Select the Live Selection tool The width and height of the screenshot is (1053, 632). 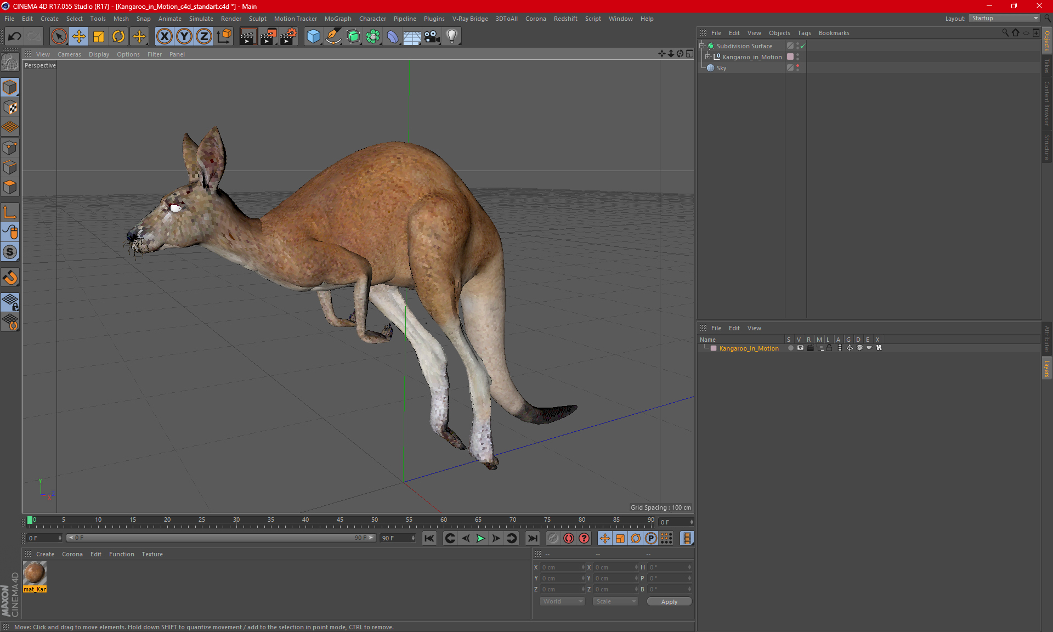point(59,37)
